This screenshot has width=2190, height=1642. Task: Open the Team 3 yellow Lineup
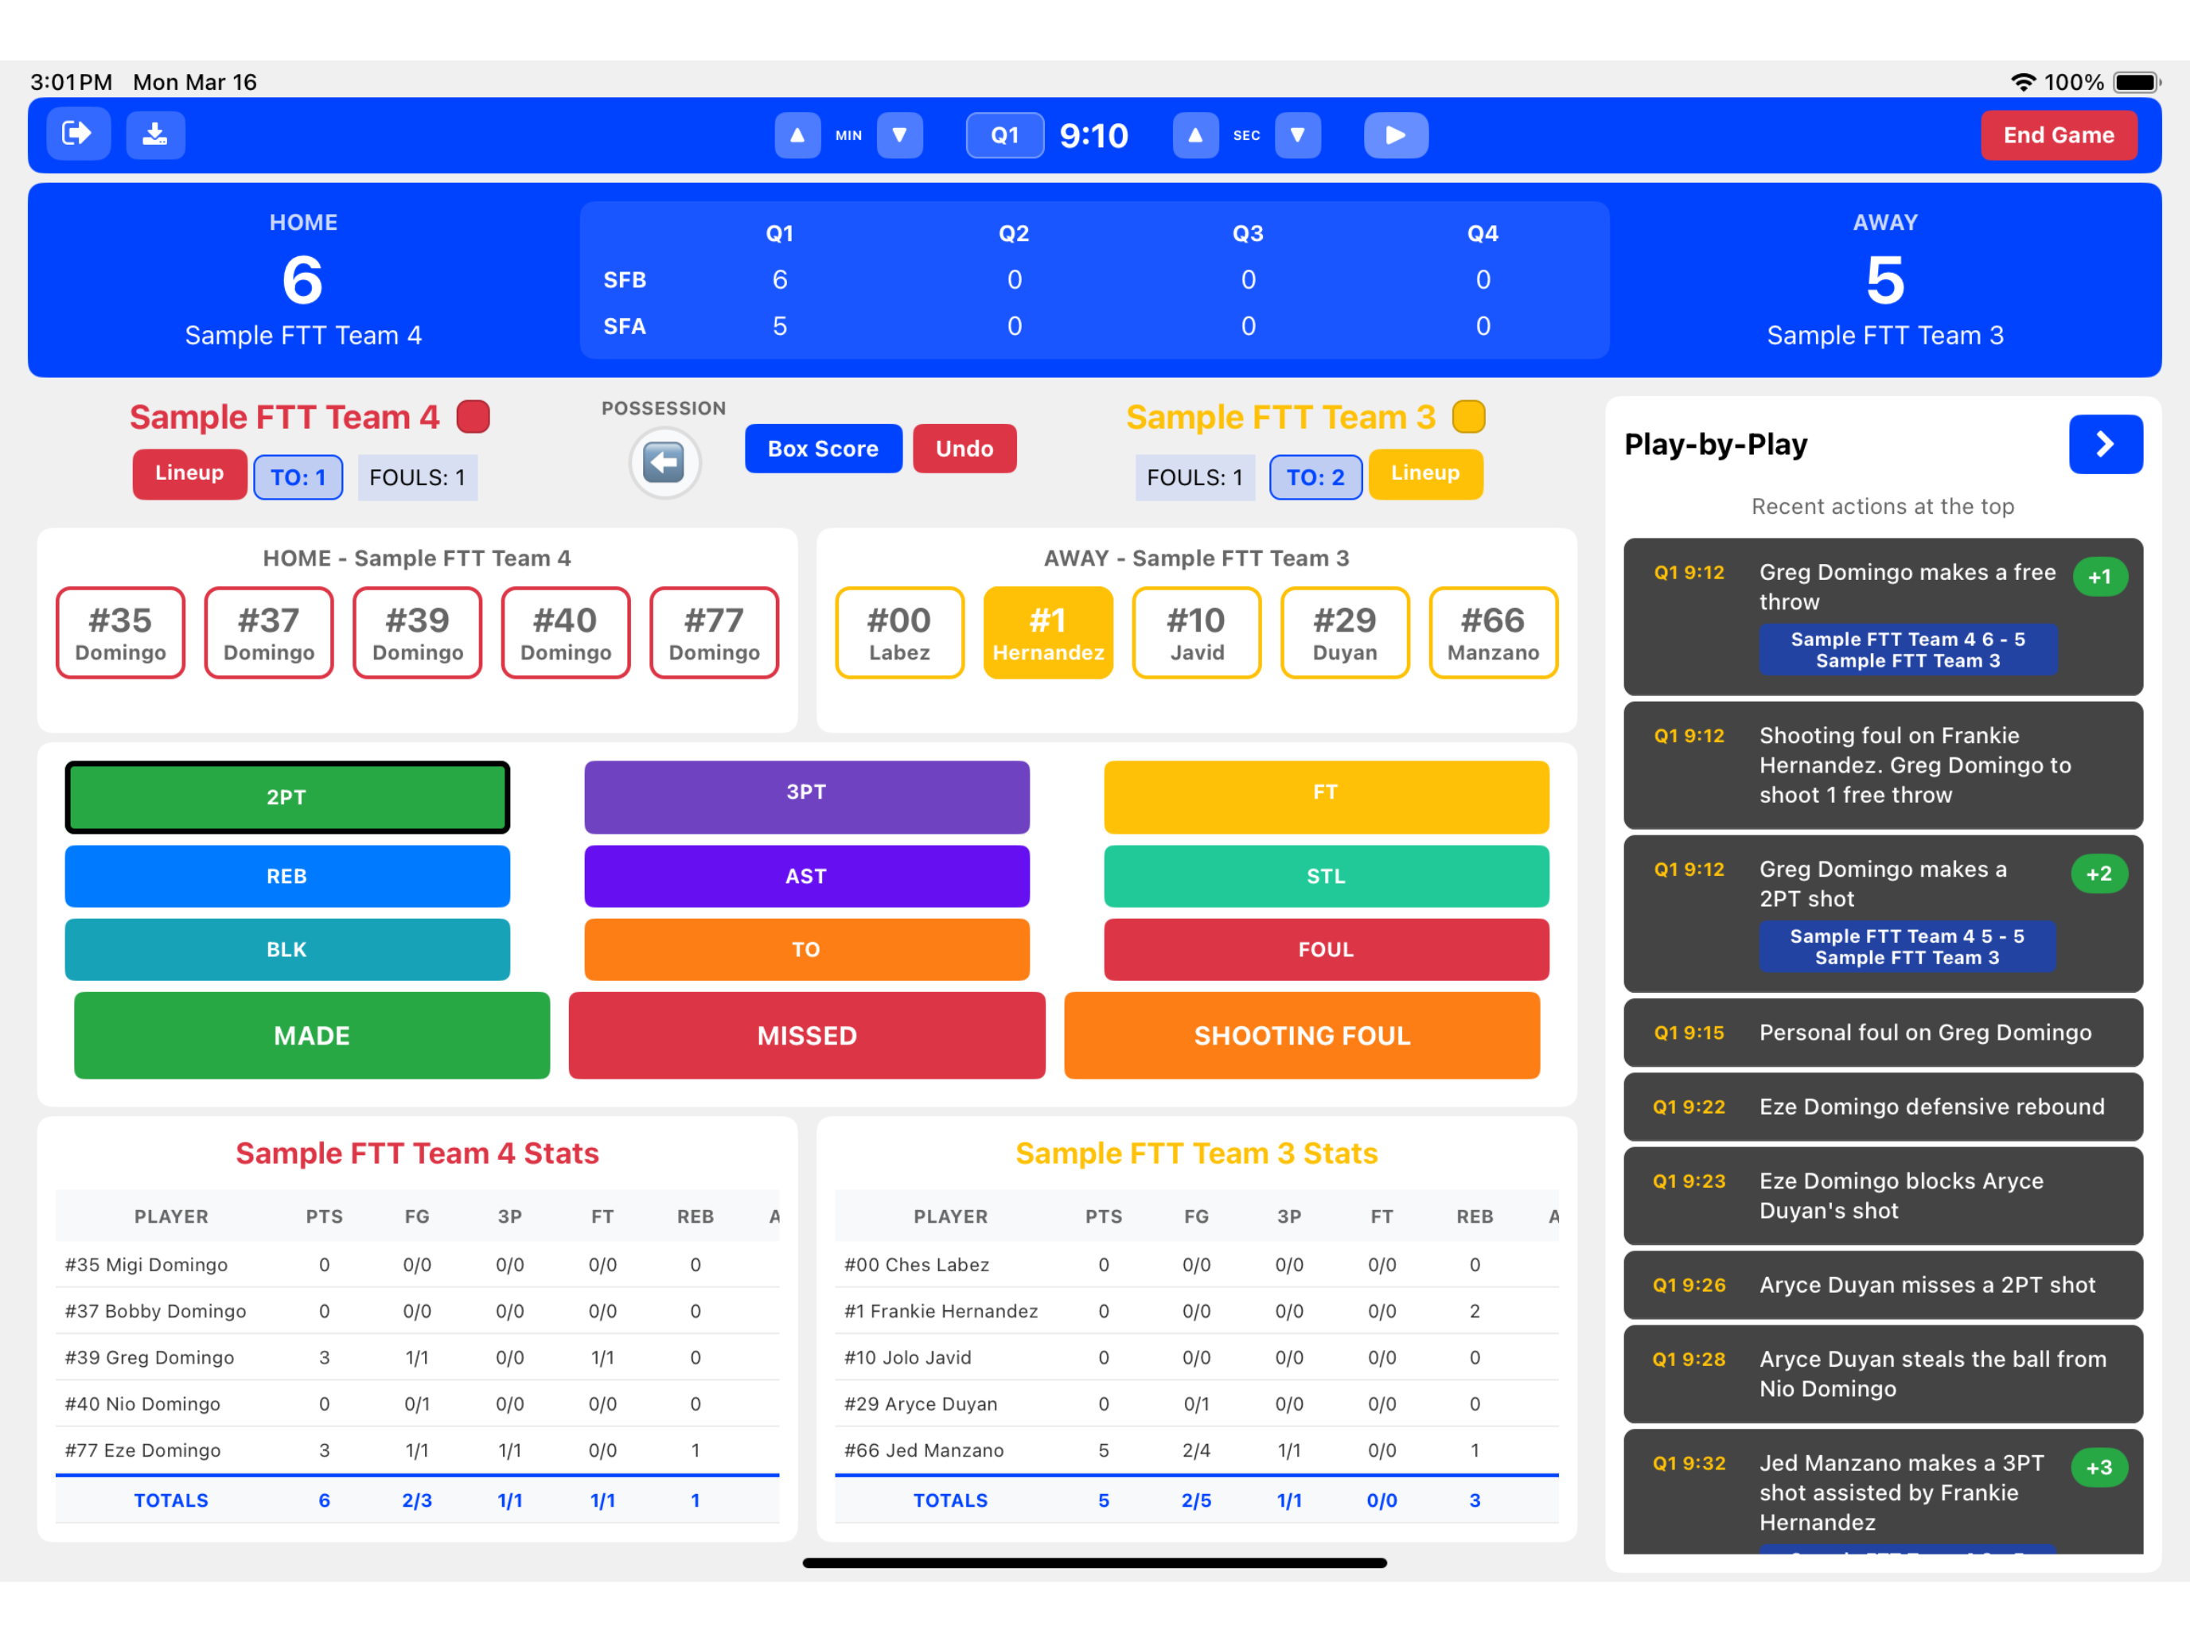click(1426, 473)
